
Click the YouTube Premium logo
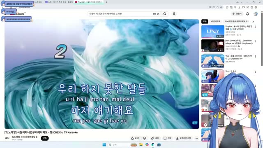[x=17, y=14]
